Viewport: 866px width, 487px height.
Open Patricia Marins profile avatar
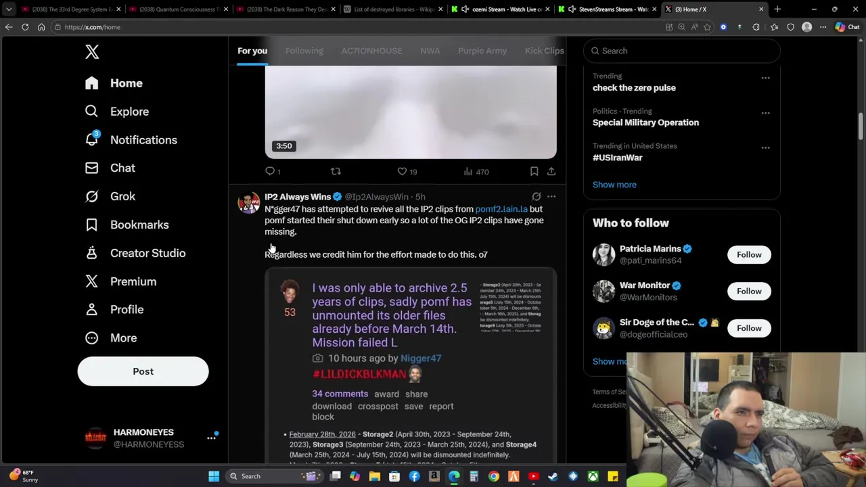(x=603, y=254)
